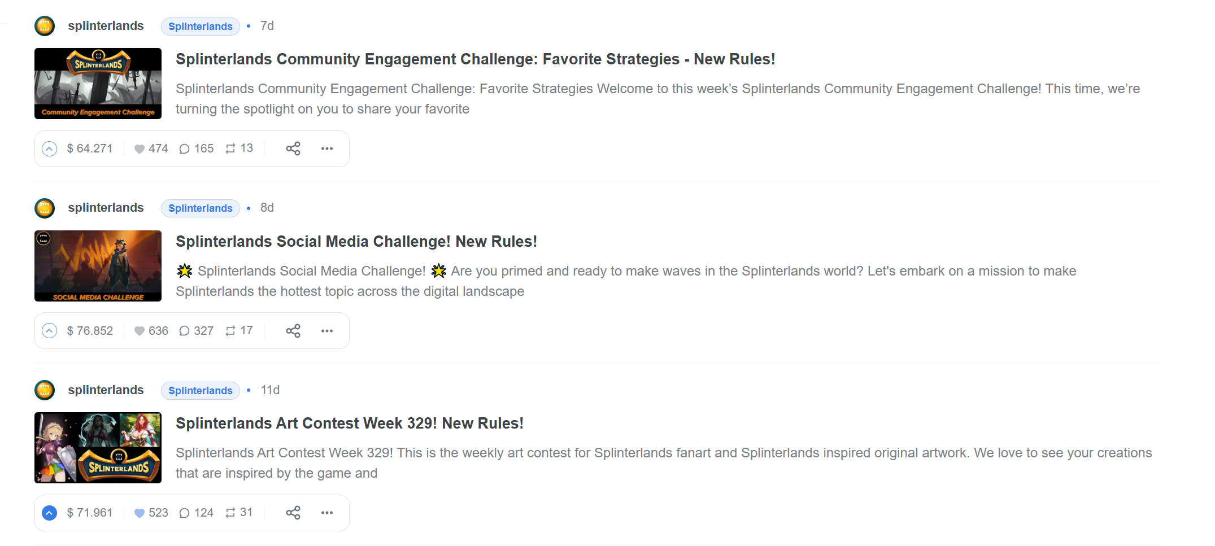Reblog the post with 13 reblogs
Viewport: 1215px width, 546px height.
click(x=230, y=148)
